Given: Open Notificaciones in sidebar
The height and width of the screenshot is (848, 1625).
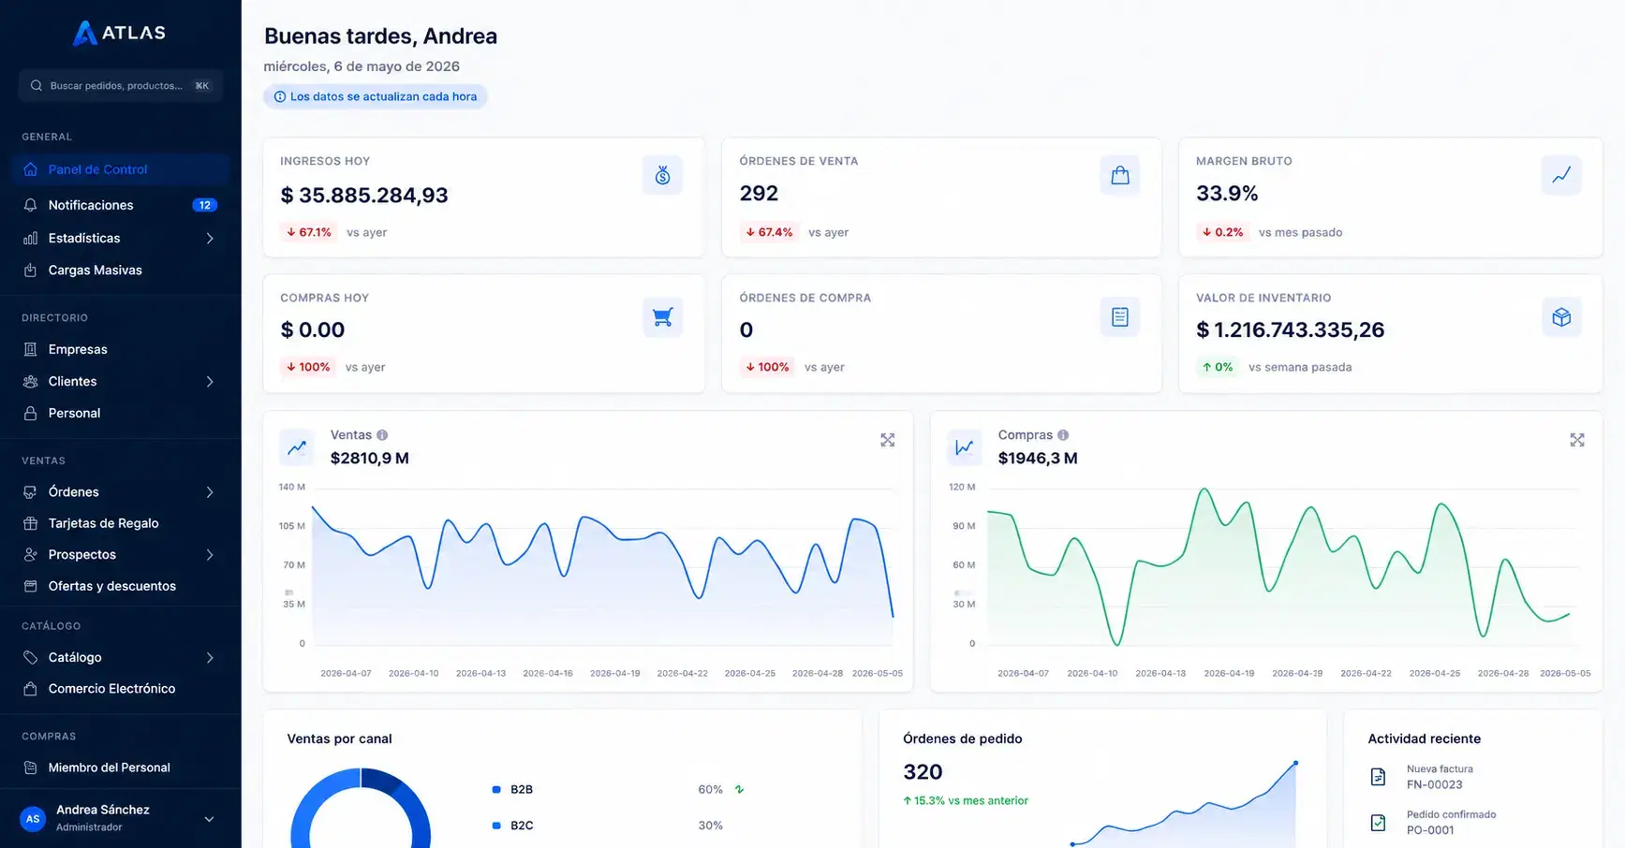Looking at the screenshot, I should pos(121,205).
